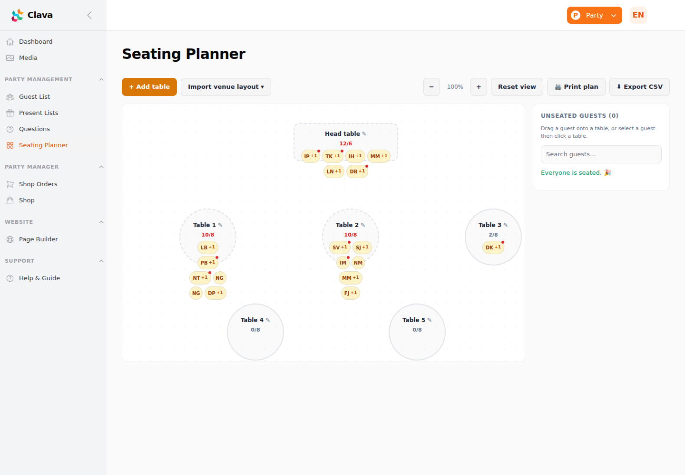Rename Table 3 using its pencil icon
685x475 pixels.
click(506, 225)
